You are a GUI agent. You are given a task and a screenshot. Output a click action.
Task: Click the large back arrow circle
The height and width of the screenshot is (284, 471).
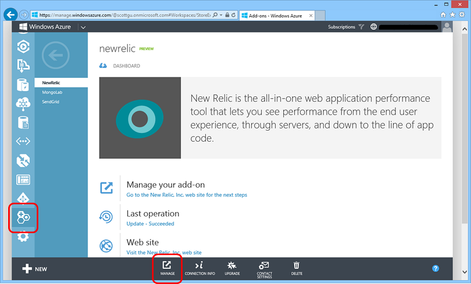[56, 55]
